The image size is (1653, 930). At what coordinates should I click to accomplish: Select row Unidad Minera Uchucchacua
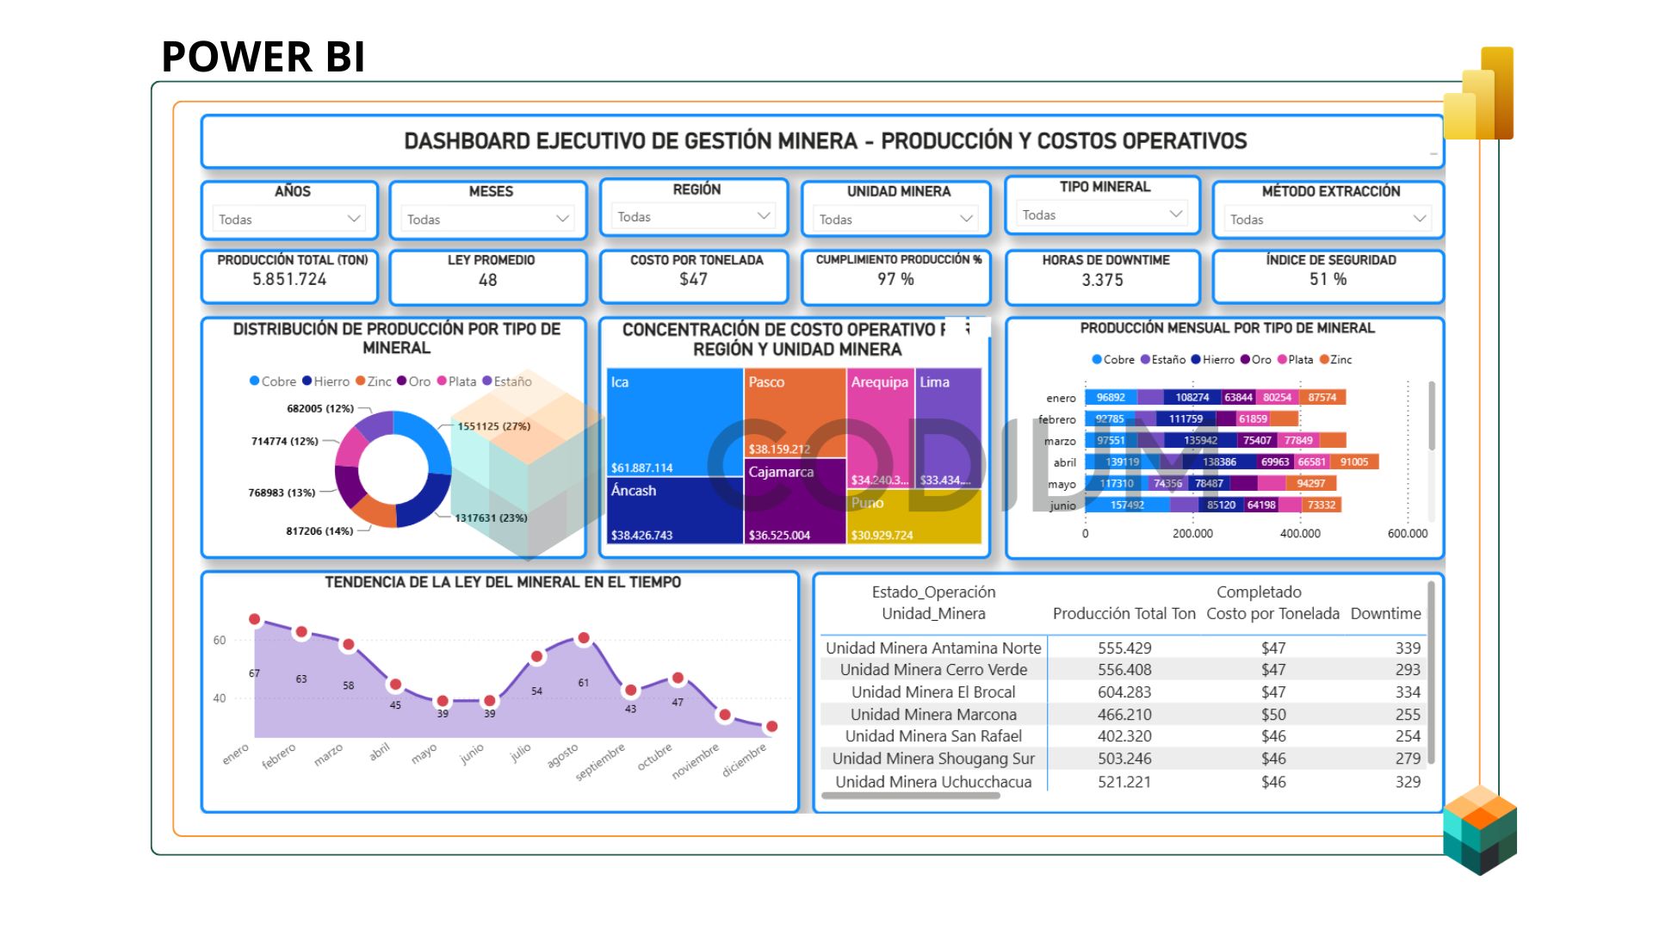[x=1123, y=782]
